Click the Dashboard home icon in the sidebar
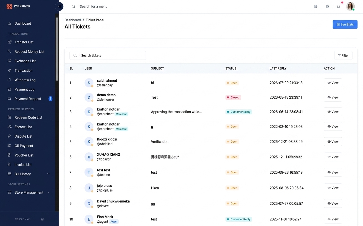The width and height of the screenshot is (363, 226). point(9,24)
